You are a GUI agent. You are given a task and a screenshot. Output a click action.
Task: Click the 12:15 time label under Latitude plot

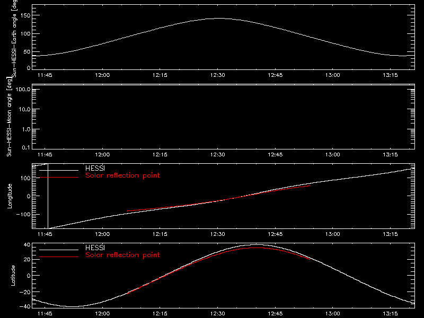click(x=160, y=314)
